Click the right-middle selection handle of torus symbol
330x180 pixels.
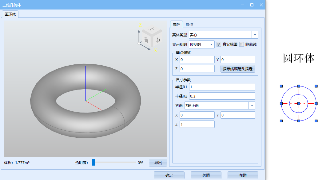tap(316, 104)
